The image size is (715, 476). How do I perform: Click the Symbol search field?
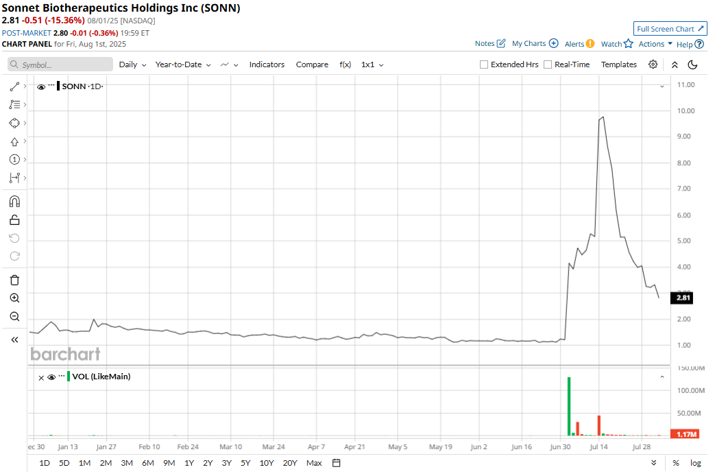(60, 64)
